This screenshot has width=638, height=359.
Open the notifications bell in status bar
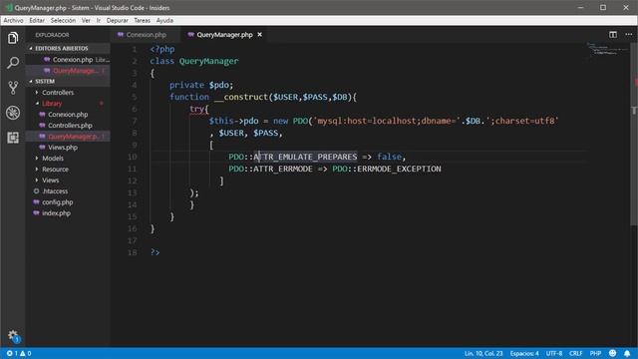tap(627, 353)
